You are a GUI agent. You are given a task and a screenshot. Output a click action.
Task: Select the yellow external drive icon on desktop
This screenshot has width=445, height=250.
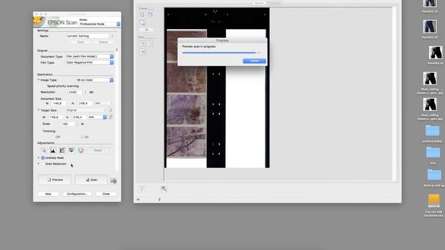(434, 201)
